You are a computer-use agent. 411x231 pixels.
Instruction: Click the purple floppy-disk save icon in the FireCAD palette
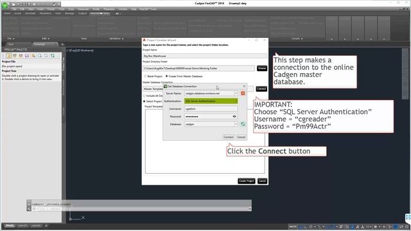(x=27, y=56)
